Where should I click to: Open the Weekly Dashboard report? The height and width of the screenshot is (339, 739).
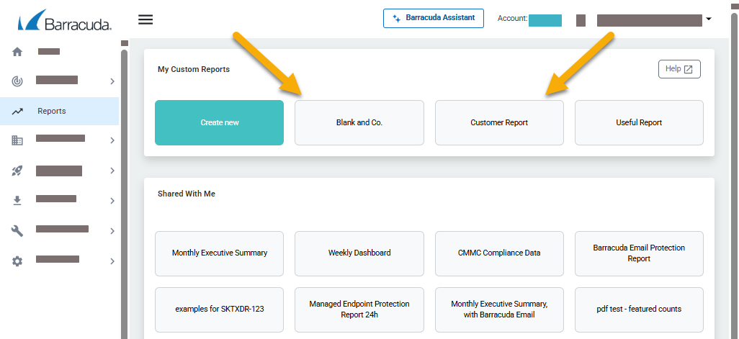[x=359, y=253]
